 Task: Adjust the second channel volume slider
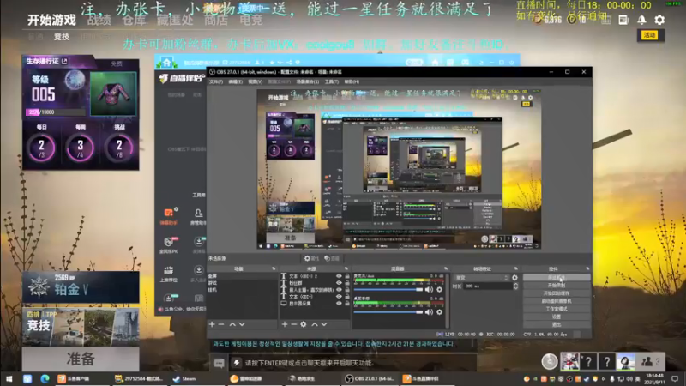(388, 312)
